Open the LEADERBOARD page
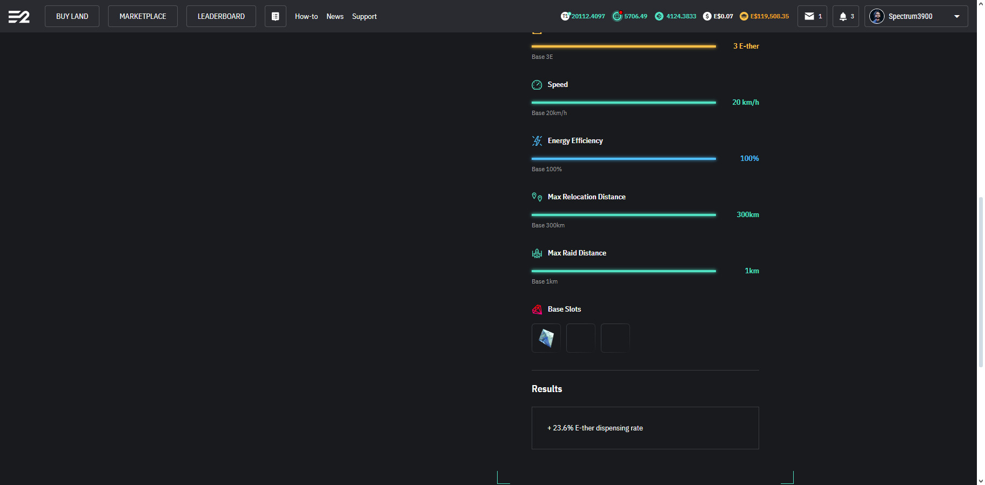This screenshot has width=985, height=485. click(x=221, y=16)
